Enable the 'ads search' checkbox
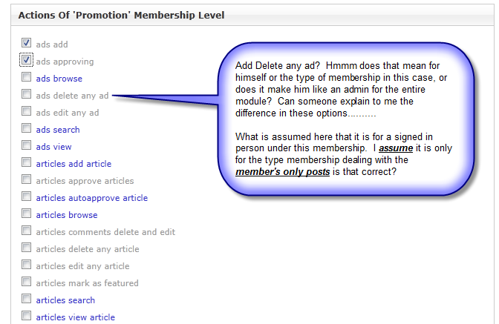The image size is (499, 324). tap(27, 129)
